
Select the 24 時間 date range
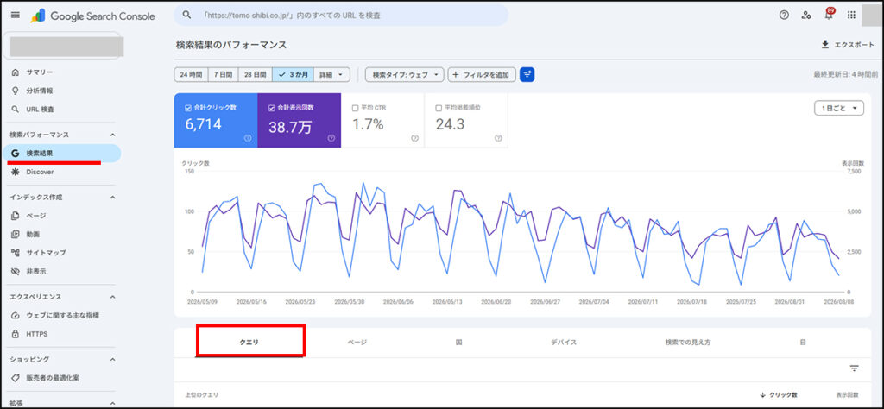click(191, 74)
